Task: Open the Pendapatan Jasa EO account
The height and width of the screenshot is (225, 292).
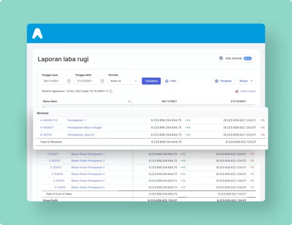Action: [x=81, y=134]
